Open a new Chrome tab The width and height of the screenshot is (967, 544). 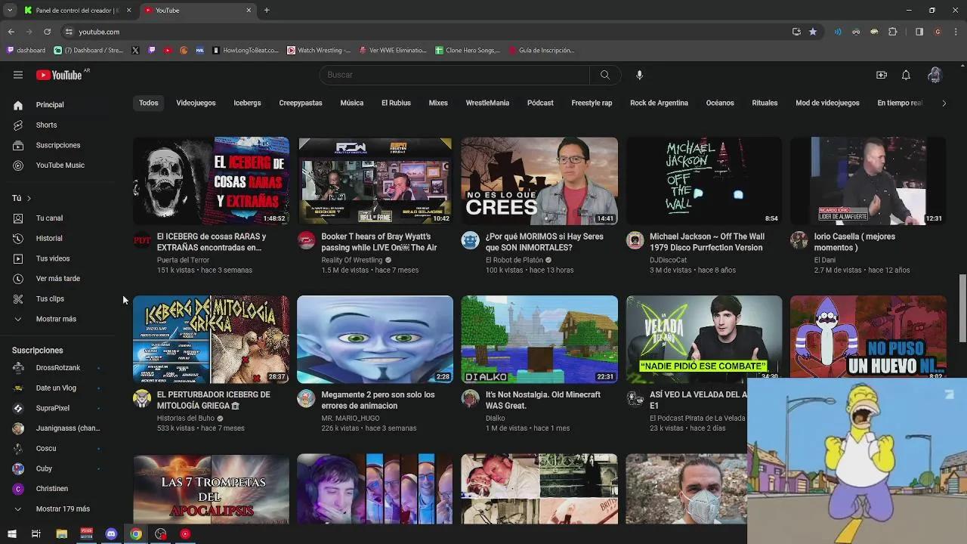point(267,11)
